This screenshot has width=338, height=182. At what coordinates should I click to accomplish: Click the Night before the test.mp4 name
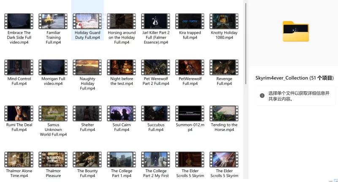point(122,81)
